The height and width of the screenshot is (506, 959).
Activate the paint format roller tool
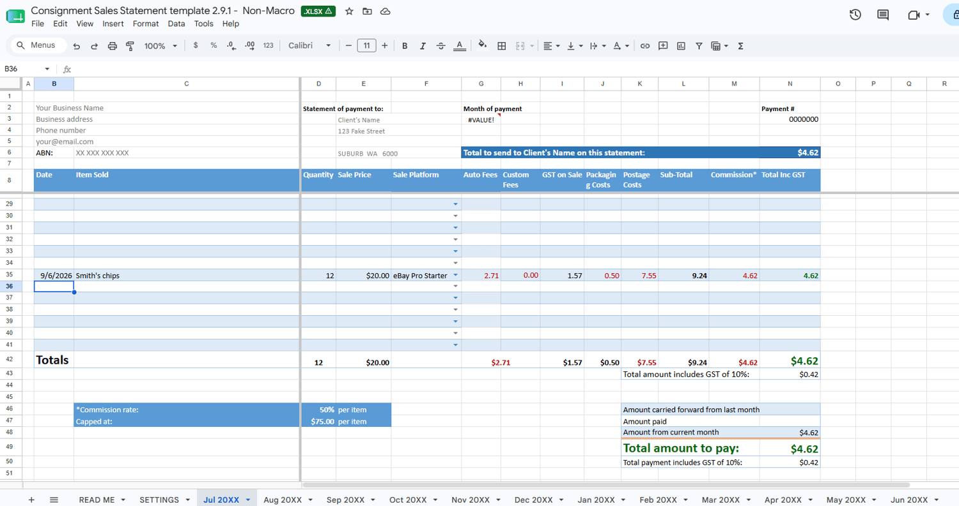point(130,46)
